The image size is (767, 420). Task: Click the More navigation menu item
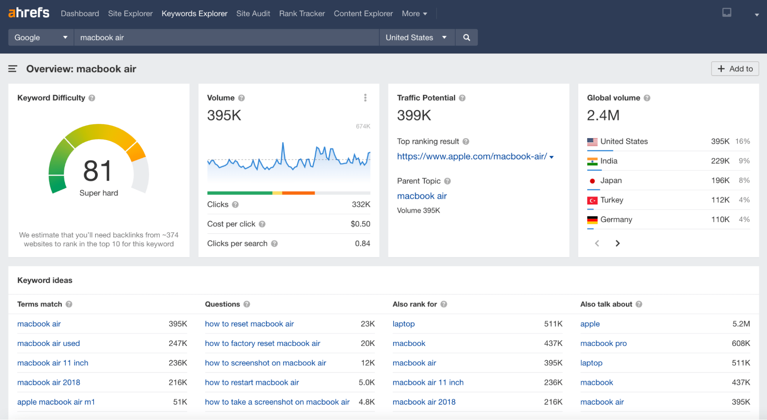(414, 13)
